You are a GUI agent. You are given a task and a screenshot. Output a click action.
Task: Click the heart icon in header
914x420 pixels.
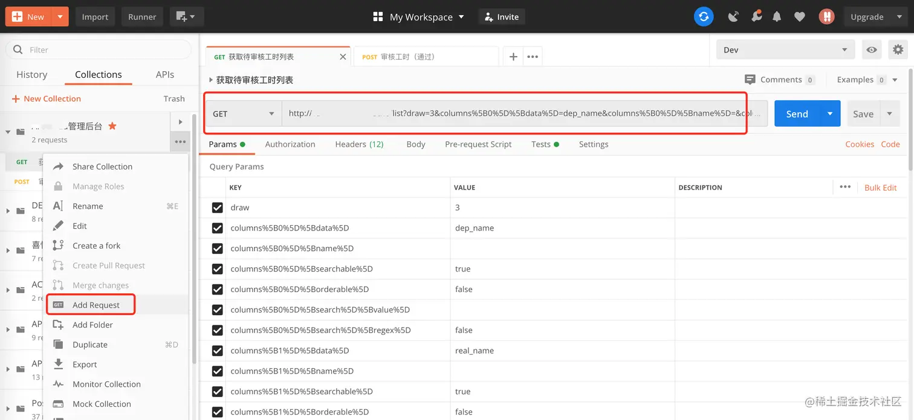[800, 17]
